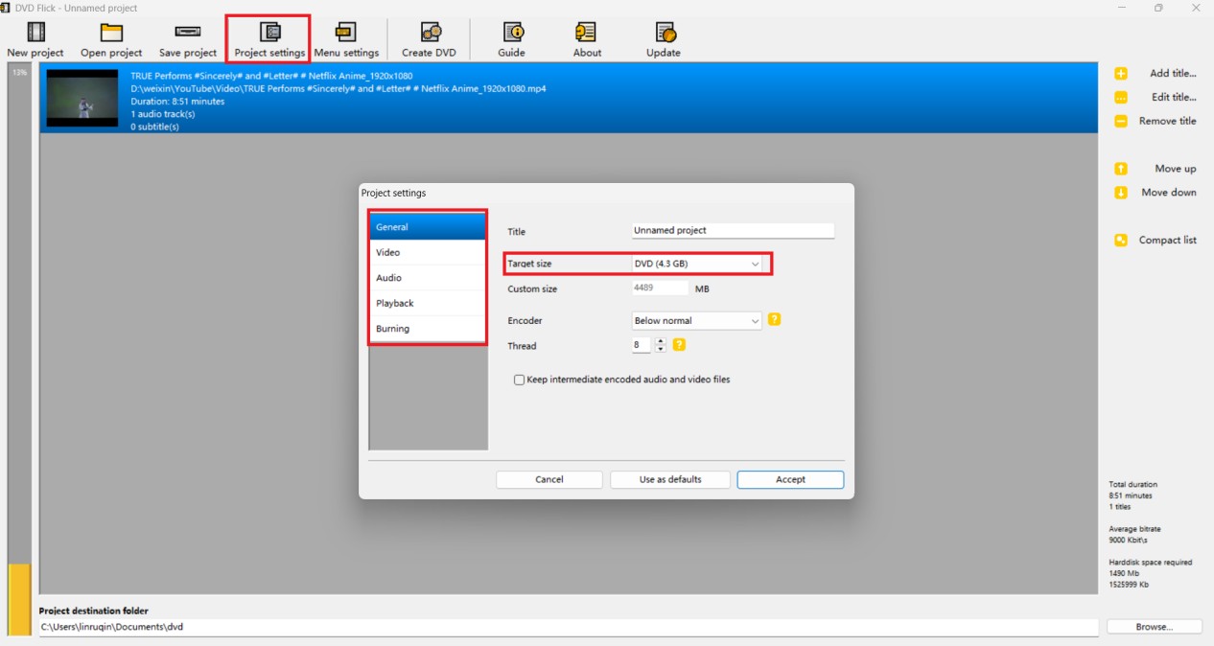
Task: Click the Thread number field
Action: 642,345
